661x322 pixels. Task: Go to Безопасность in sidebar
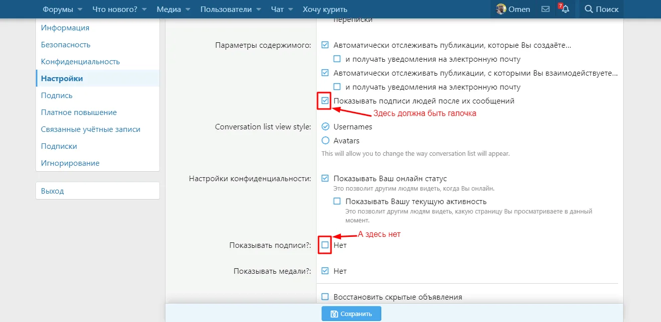click(x=65, y=45)
